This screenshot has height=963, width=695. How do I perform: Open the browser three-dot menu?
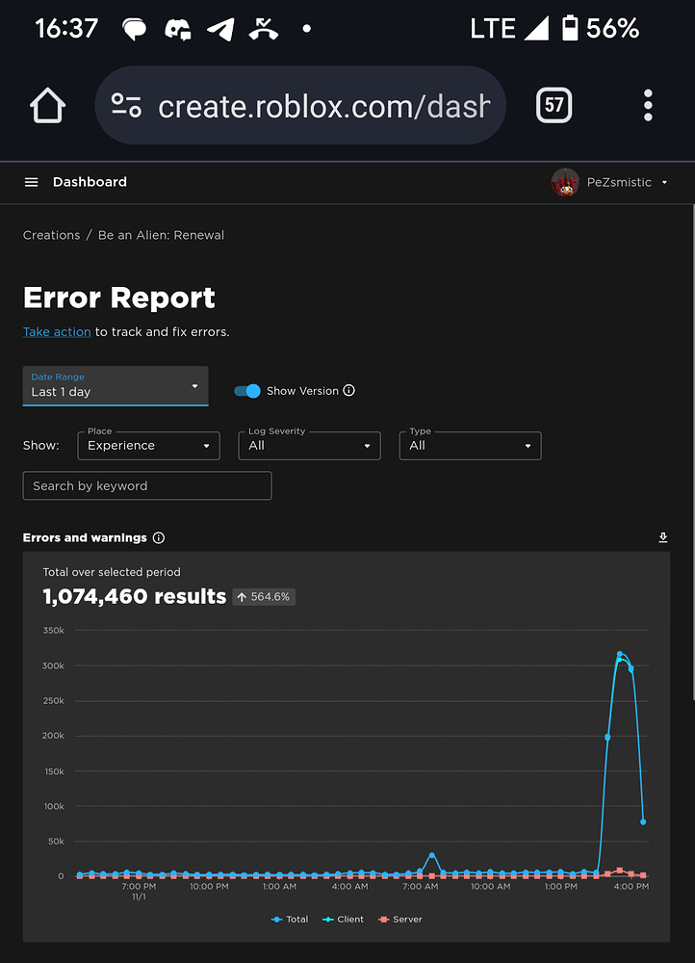pyautogui.click(x=648, y=105)
